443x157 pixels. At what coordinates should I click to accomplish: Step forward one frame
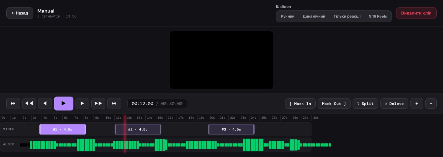(82, 103)
